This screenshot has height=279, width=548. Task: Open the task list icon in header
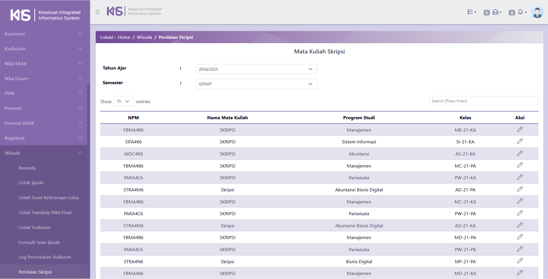(x=472, y=12)
